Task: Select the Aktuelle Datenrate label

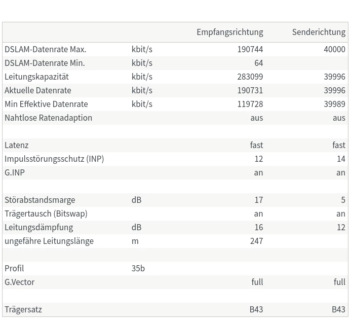Action: point(38,90)
